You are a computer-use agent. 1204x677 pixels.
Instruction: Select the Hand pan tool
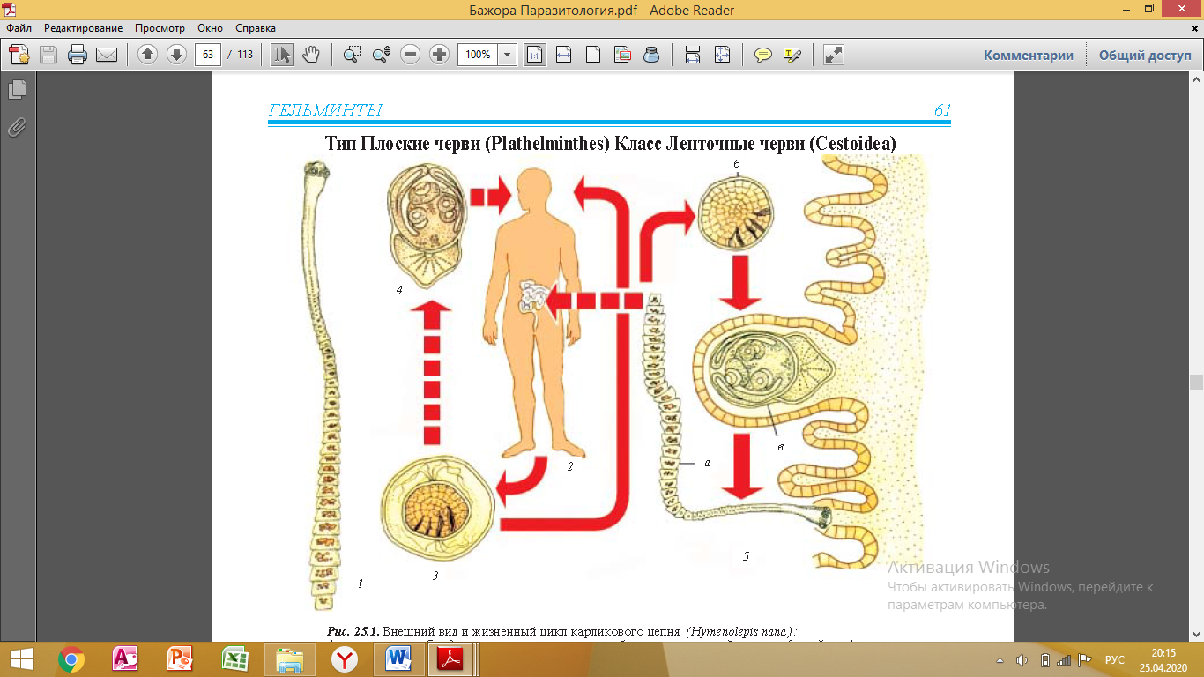[310, 55]
